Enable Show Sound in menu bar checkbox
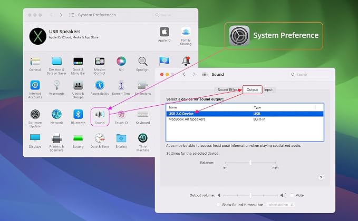The image size is (358, 221). click(x=219, y=205)
